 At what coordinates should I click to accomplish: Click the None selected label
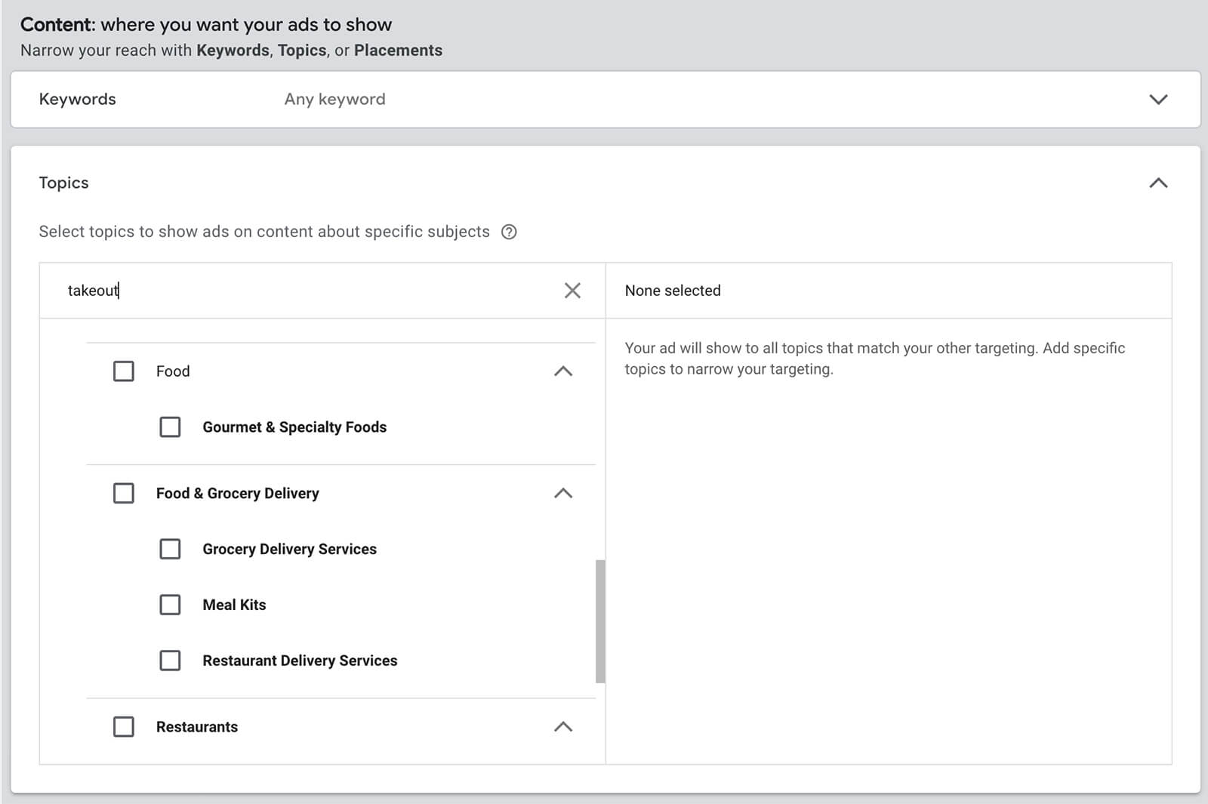pos(673,291)
